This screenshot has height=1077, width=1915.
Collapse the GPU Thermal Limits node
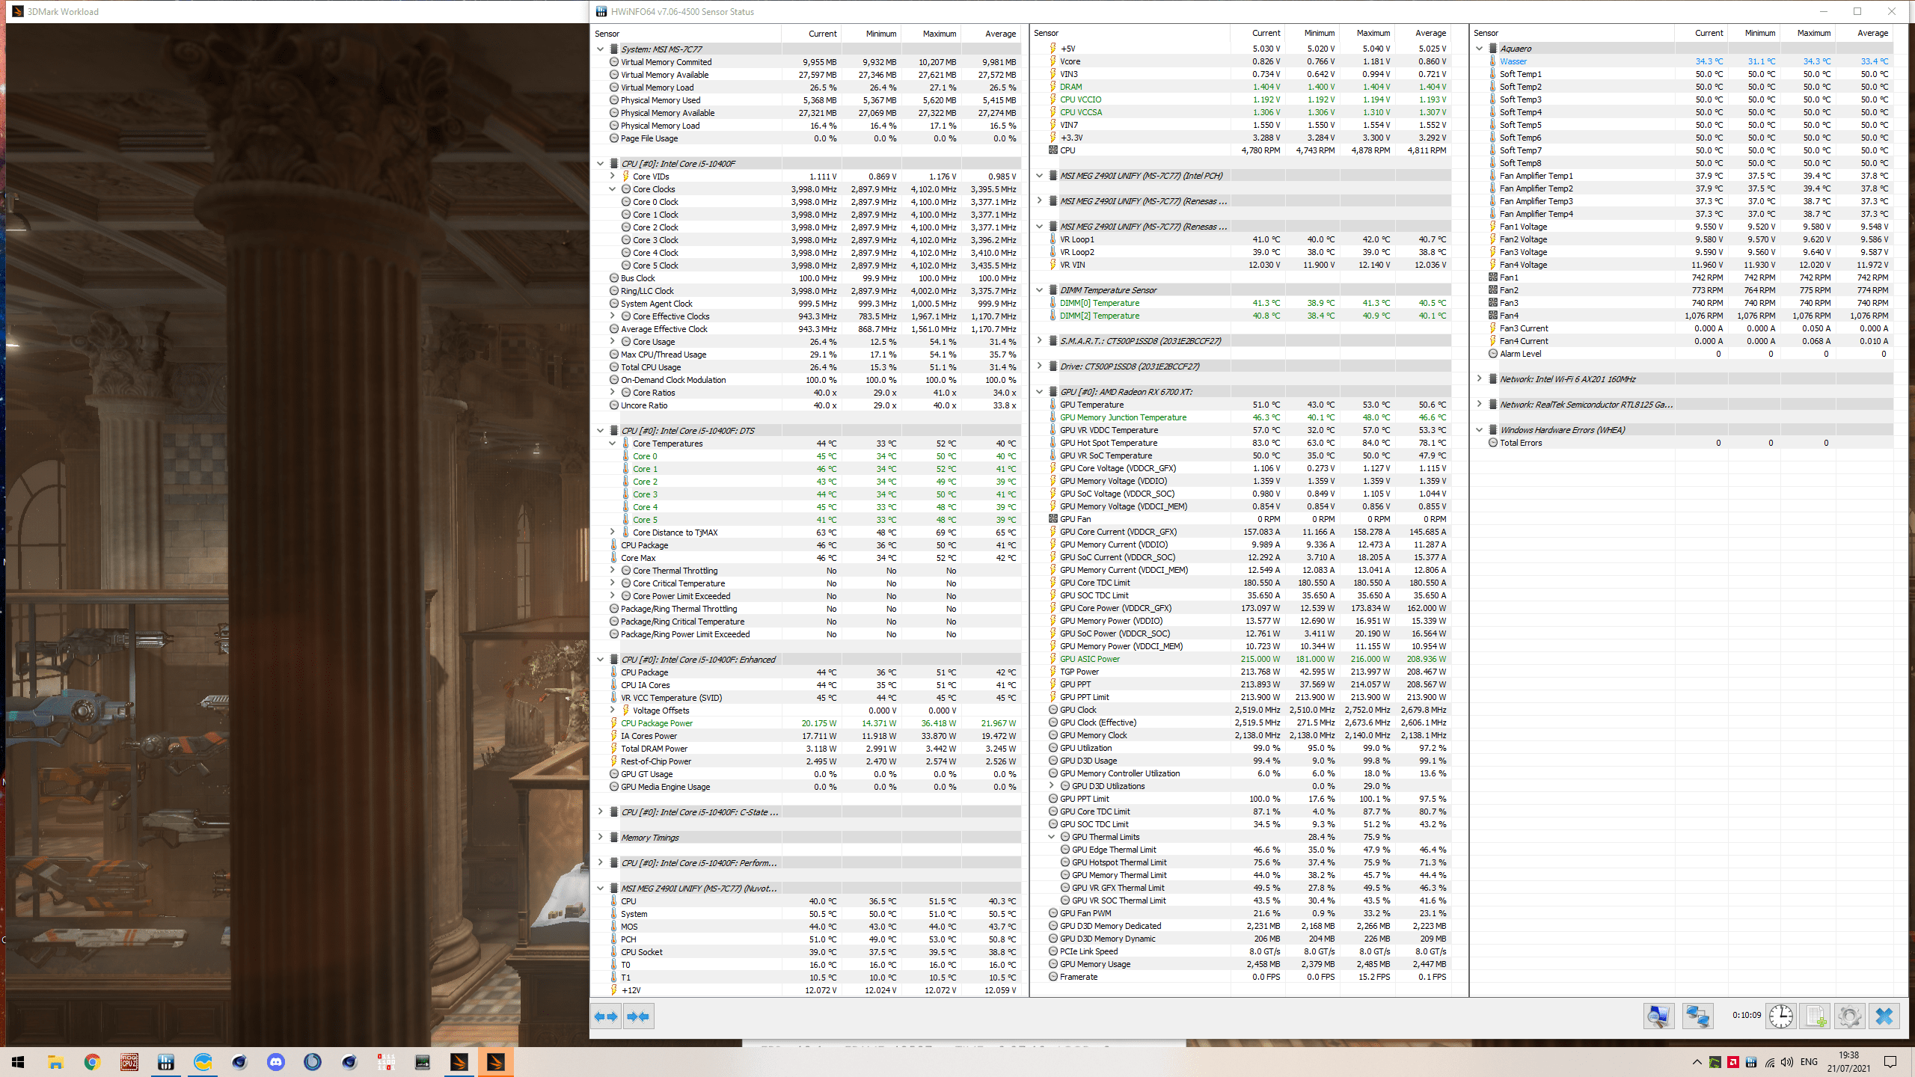point(1051,837)
